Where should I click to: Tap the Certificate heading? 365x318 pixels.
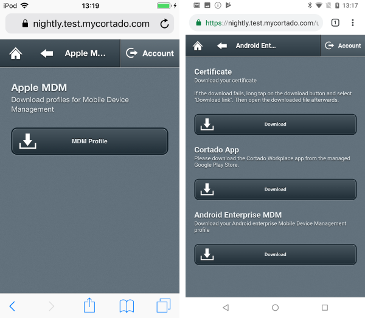coord(213,72)
